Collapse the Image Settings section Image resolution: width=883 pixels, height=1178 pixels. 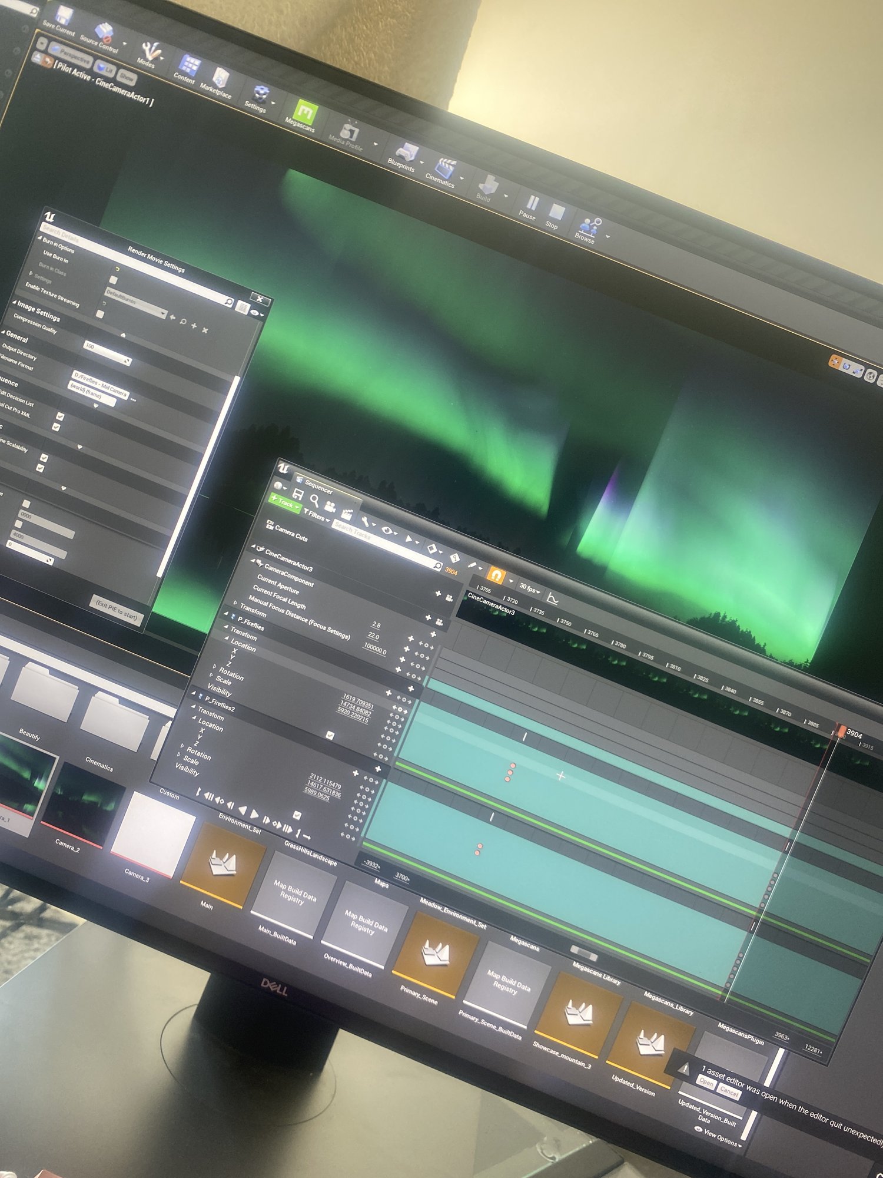click(x=14, y=302)
